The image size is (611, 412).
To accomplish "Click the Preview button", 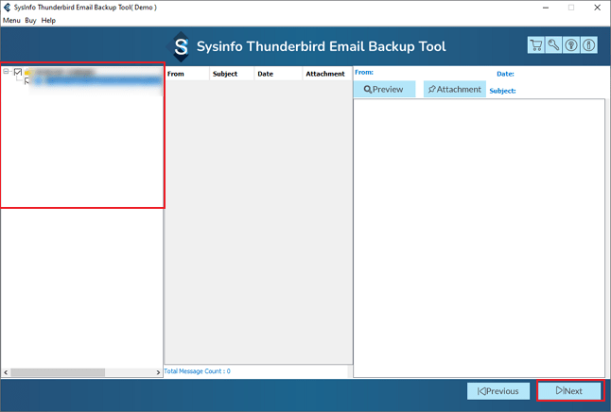I will 383,90.
